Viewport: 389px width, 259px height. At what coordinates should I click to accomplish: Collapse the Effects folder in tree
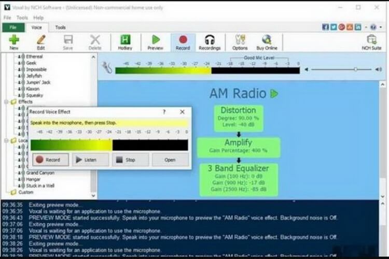tap(6, 102)
